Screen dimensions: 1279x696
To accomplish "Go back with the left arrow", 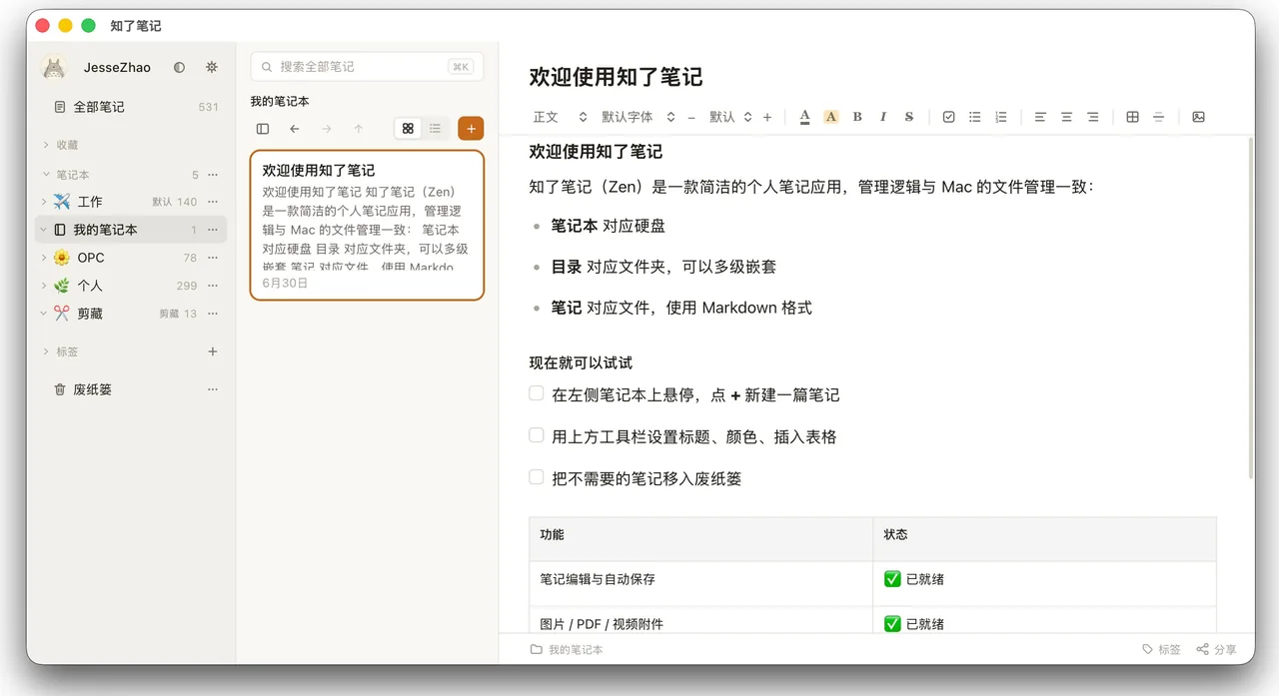I will coord(295,129).
